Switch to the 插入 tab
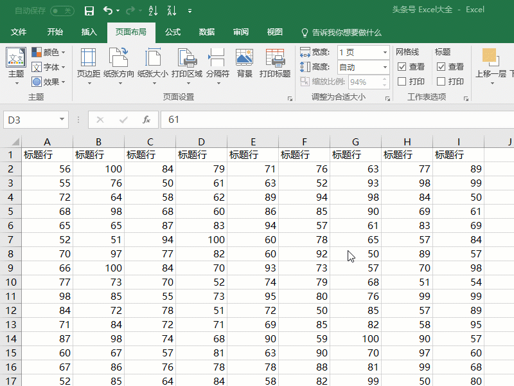 point(89,32)
